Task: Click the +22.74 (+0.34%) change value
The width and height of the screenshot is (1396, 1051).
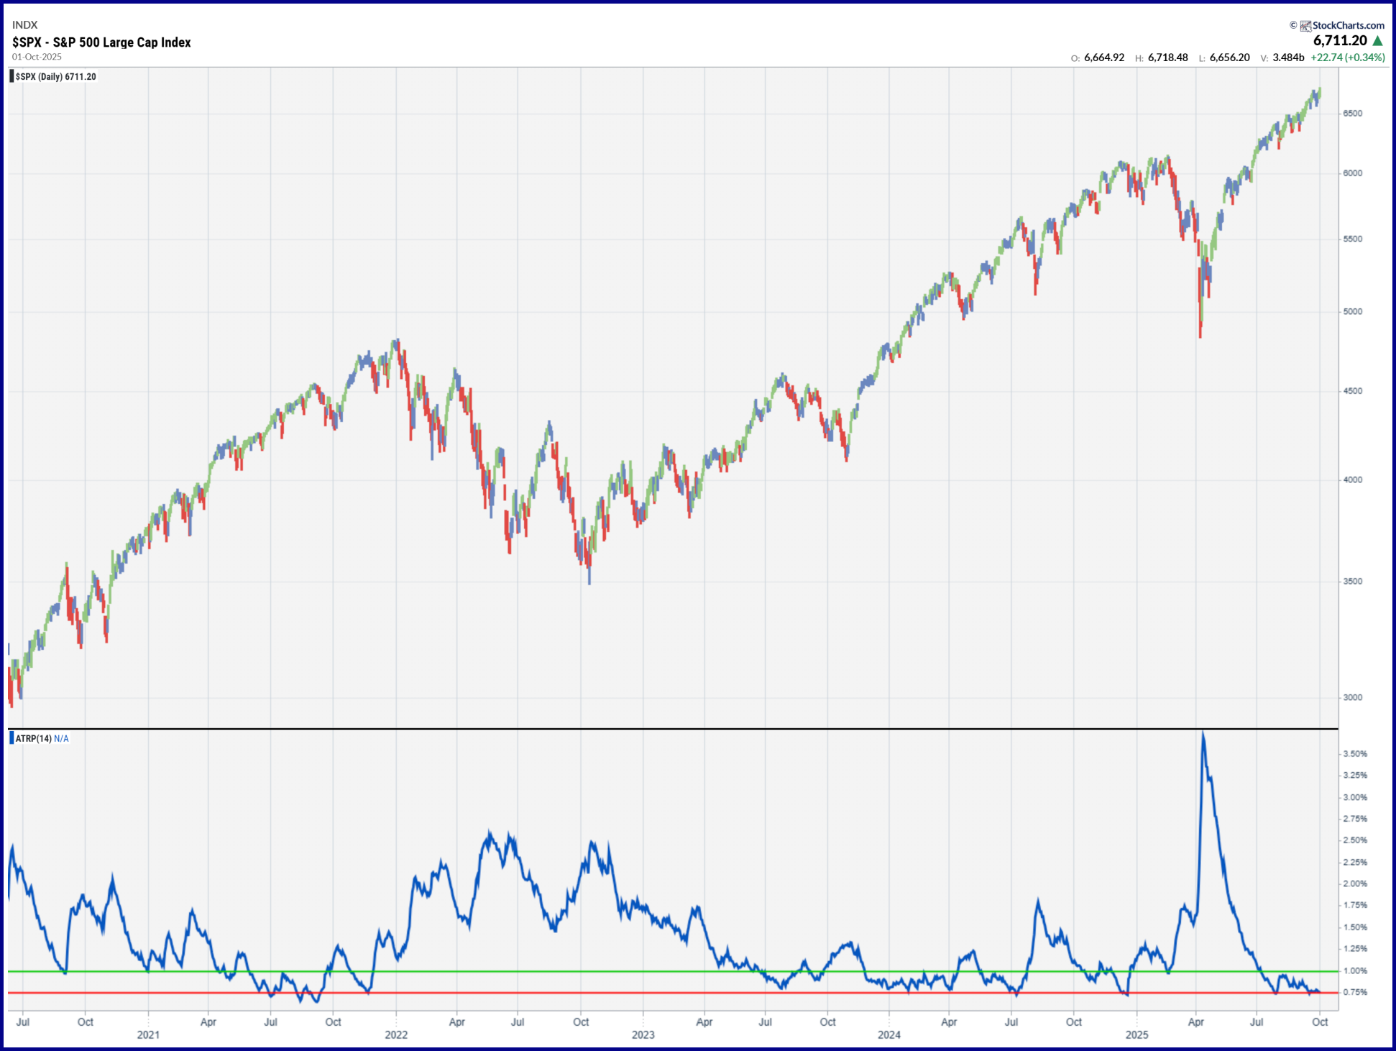Action: point(1348,58)
